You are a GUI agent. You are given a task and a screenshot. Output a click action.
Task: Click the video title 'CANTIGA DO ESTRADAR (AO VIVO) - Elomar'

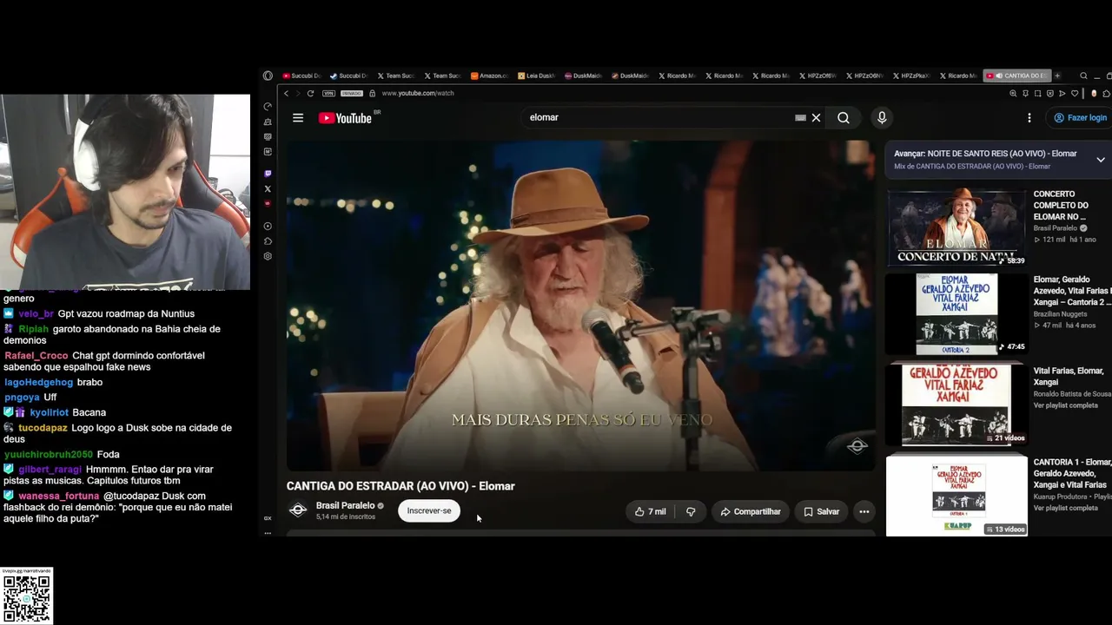(400, 486)
